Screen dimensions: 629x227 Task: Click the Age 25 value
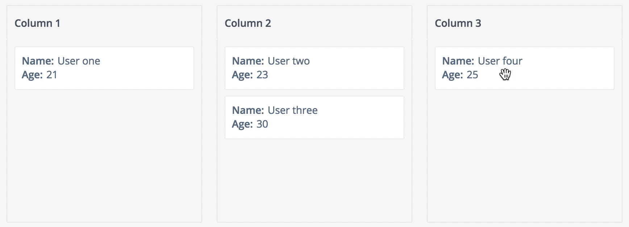pos(472,75)
